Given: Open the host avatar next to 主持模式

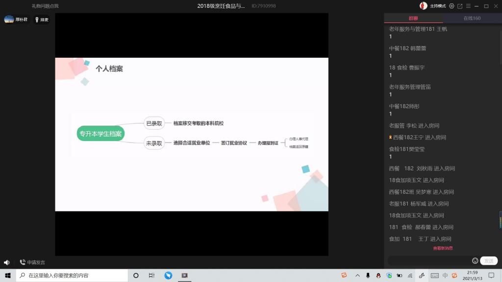Looking at the screenshot, I should click(424, 6).
